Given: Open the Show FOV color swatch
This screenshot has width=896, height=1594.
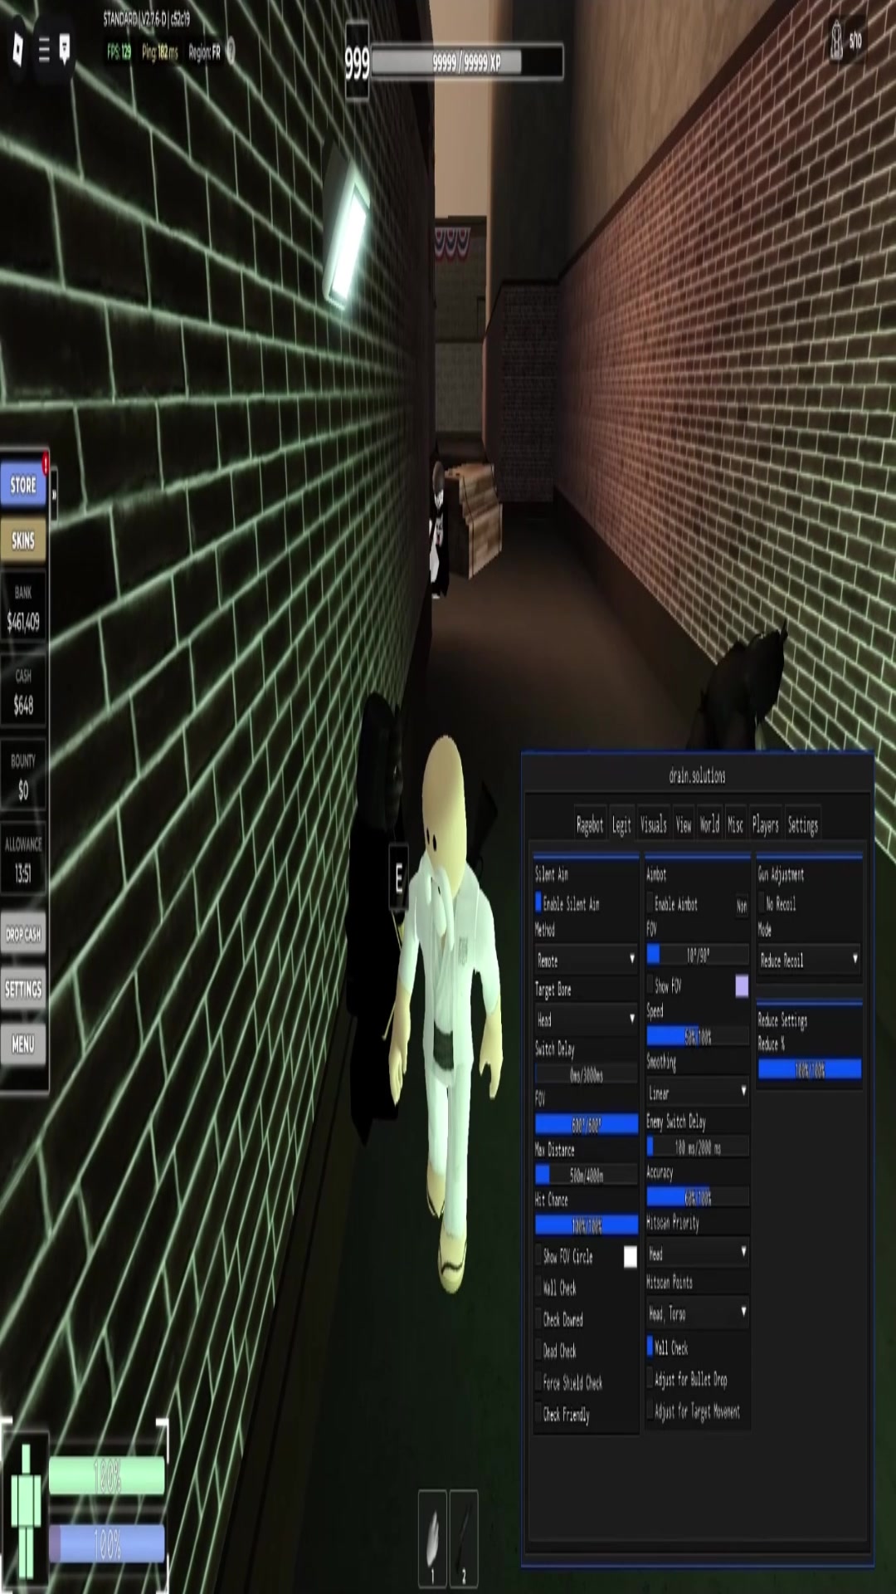Looking at the screenshot, I should [742, 985].
